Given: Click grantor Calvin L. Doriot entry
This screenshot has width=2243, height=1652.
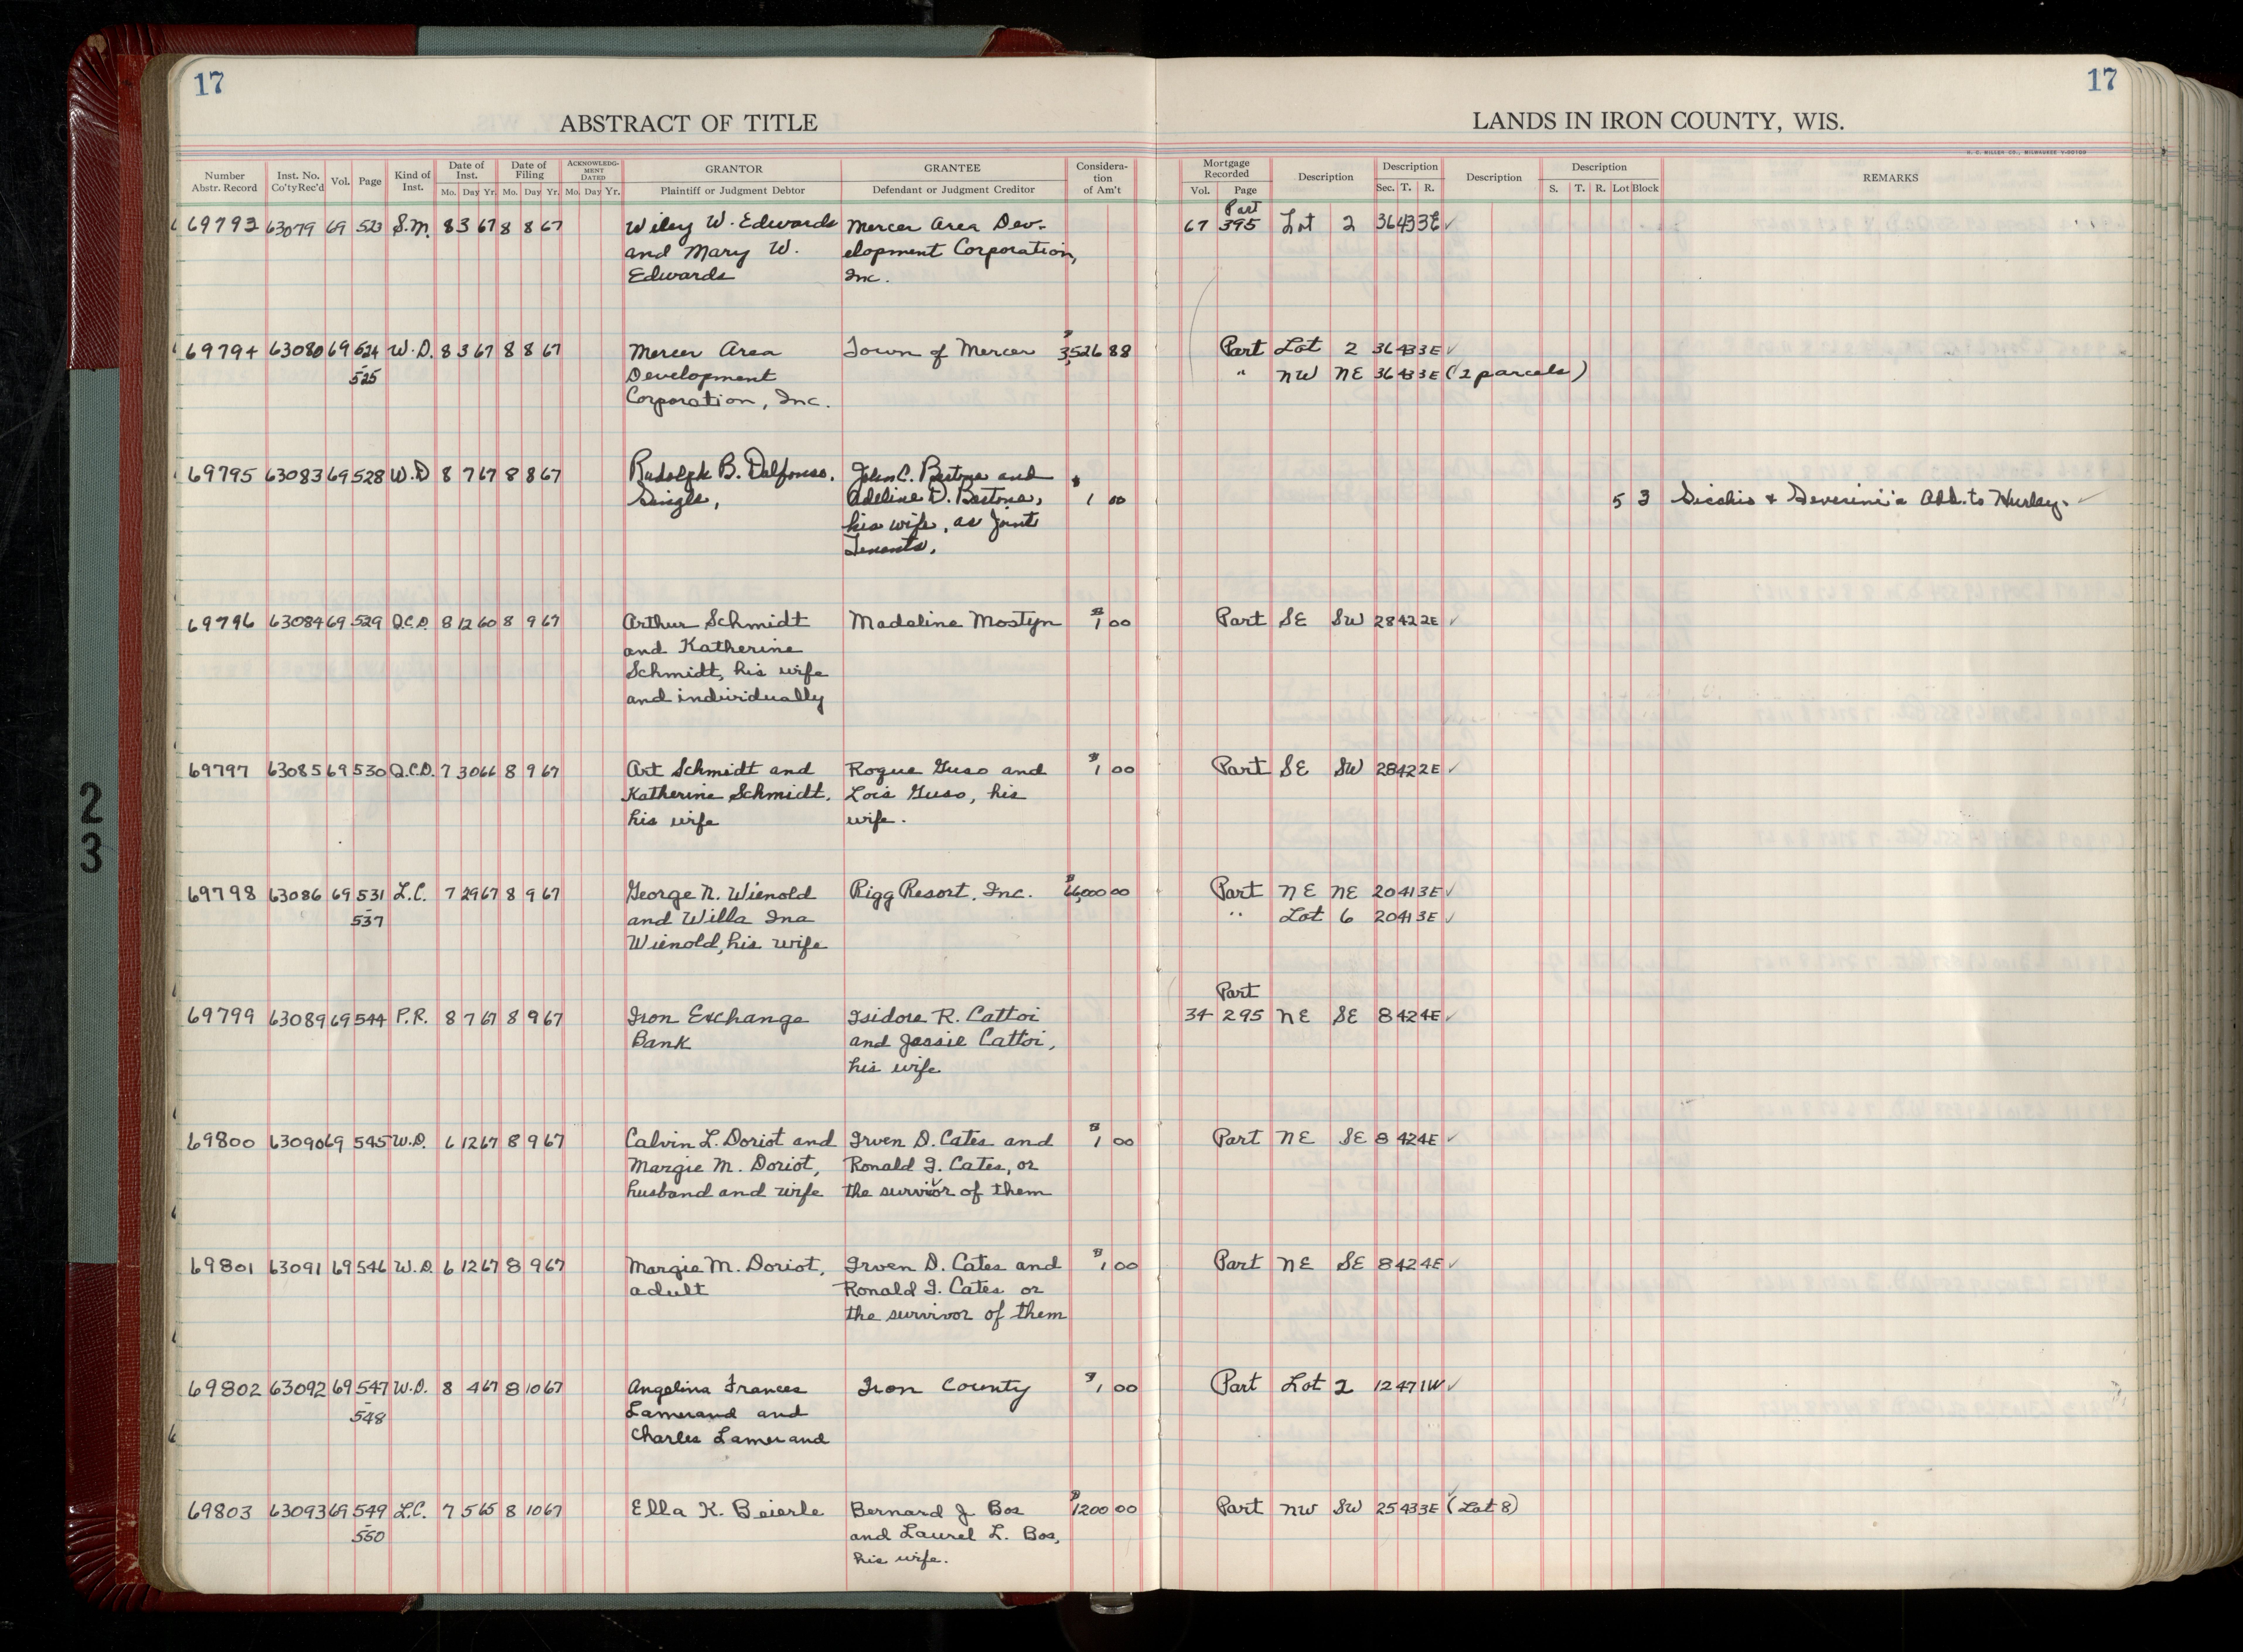Looking at the screenshot, I should click(730, 1166).
